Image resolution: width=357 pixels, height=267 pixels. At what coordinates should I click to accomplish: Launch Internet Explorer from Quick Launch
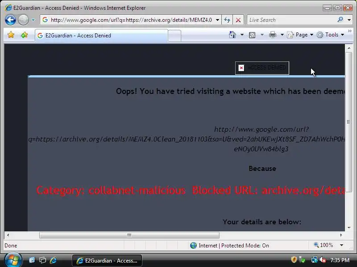(x=53, y=260)
